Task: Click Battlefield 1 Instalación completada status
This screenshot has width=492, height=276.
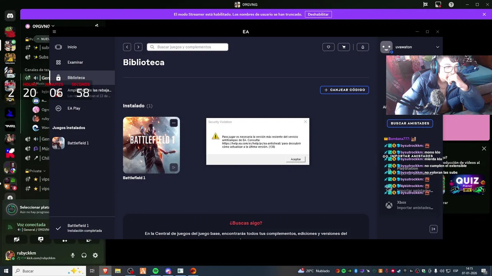Action: [x=82, y=228]
